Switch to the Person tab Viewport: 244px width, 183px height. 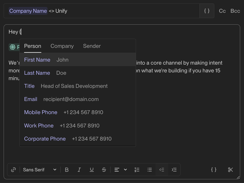tap(33, 46)
